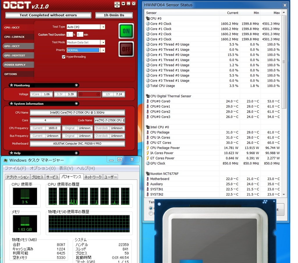The width and height of the screenshot is (298, 263).
Task: Open the ファイル(F) menu
Action: pyautogui.click(x=15, y=168)
